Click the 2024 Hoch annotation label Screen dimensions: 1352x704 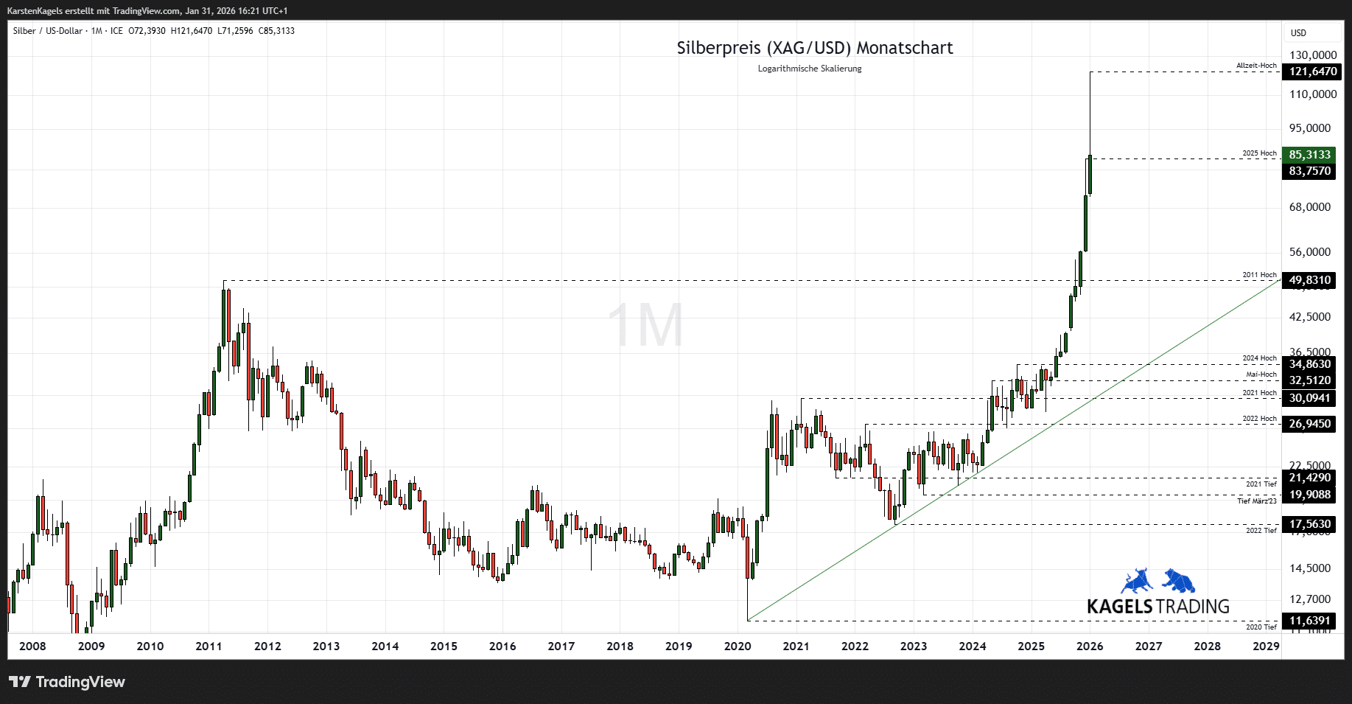(1259, 358)
